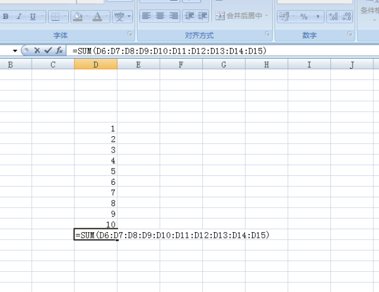Screen dimensions: 379x292
Task: Apply cell borders icon
Action: pos(56,16)
